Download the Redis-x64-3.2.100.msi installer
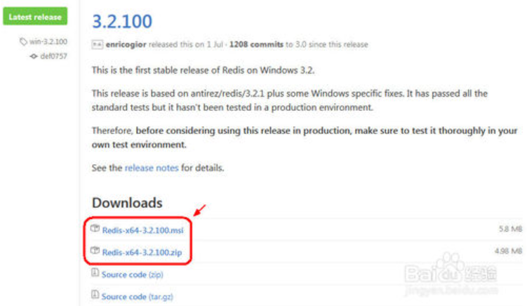 point(143,229)
